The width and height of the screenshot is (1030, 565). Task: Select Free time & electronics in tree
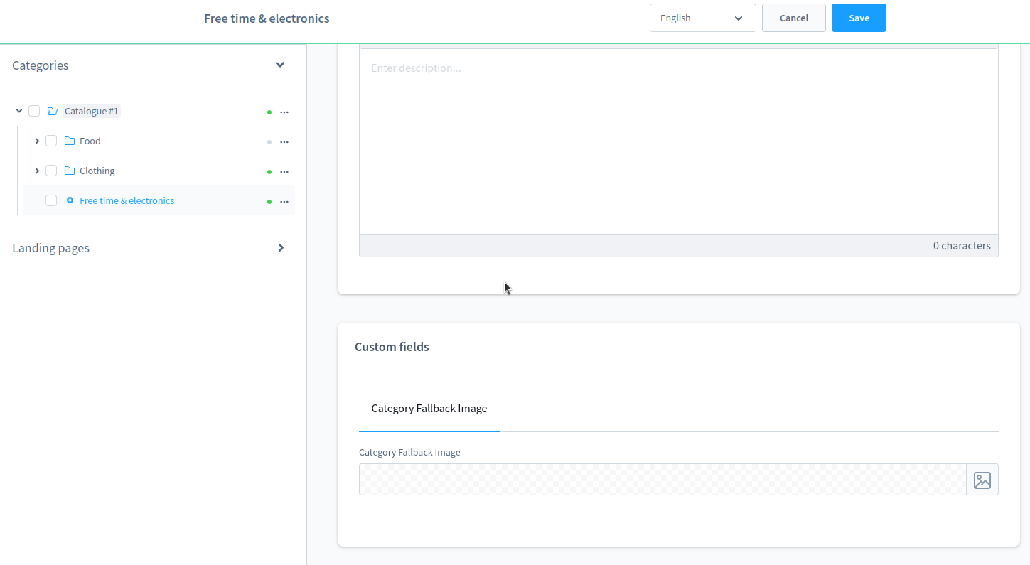(x=127, y=200)
